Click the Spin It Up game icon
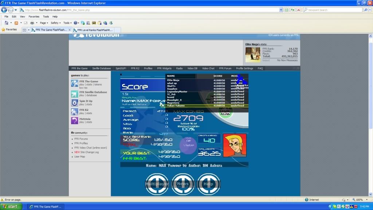373x210 pixels. 74,103
